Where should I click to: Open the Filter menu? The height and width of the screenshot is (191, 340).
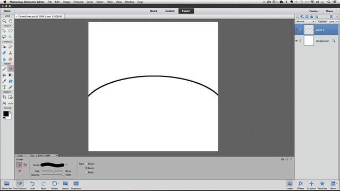click(109, 2)
